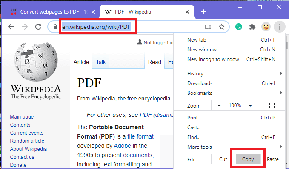Decrease zoom with the minus button
This screenshot has width=289, height=169.
219,105
